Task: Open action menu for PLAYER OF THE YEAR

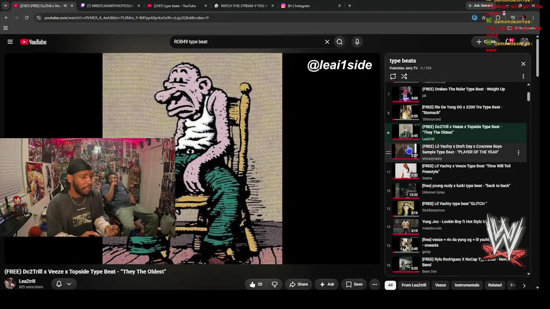Action: point(518,152)
